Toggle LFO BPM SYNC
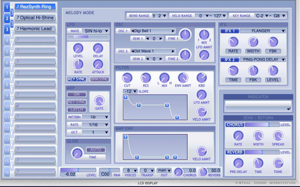Image resolution: width=300 pixels, height=187 pixels. click(99, 79)
